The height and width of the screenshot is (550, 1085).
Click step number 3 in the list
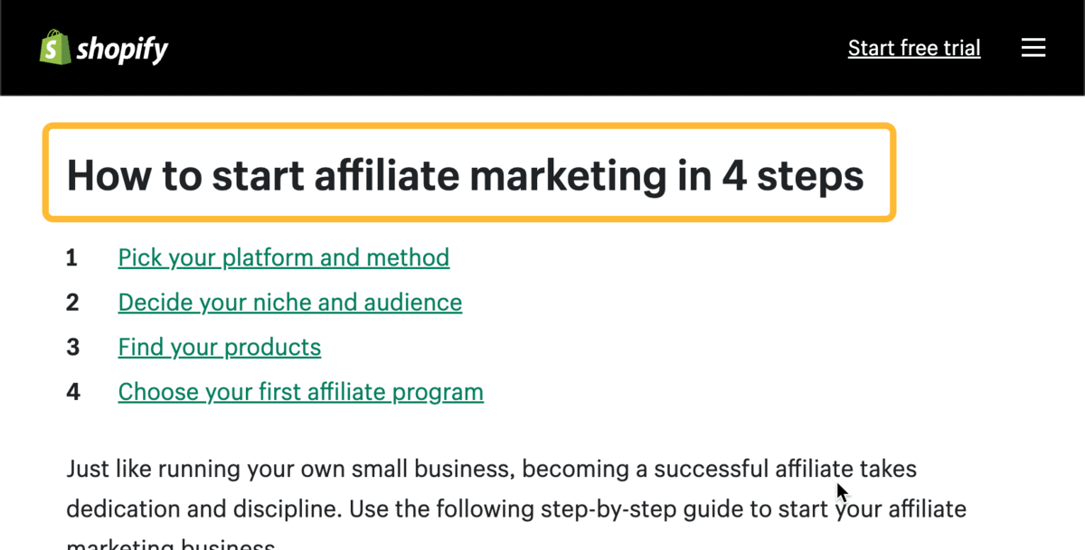72,347
